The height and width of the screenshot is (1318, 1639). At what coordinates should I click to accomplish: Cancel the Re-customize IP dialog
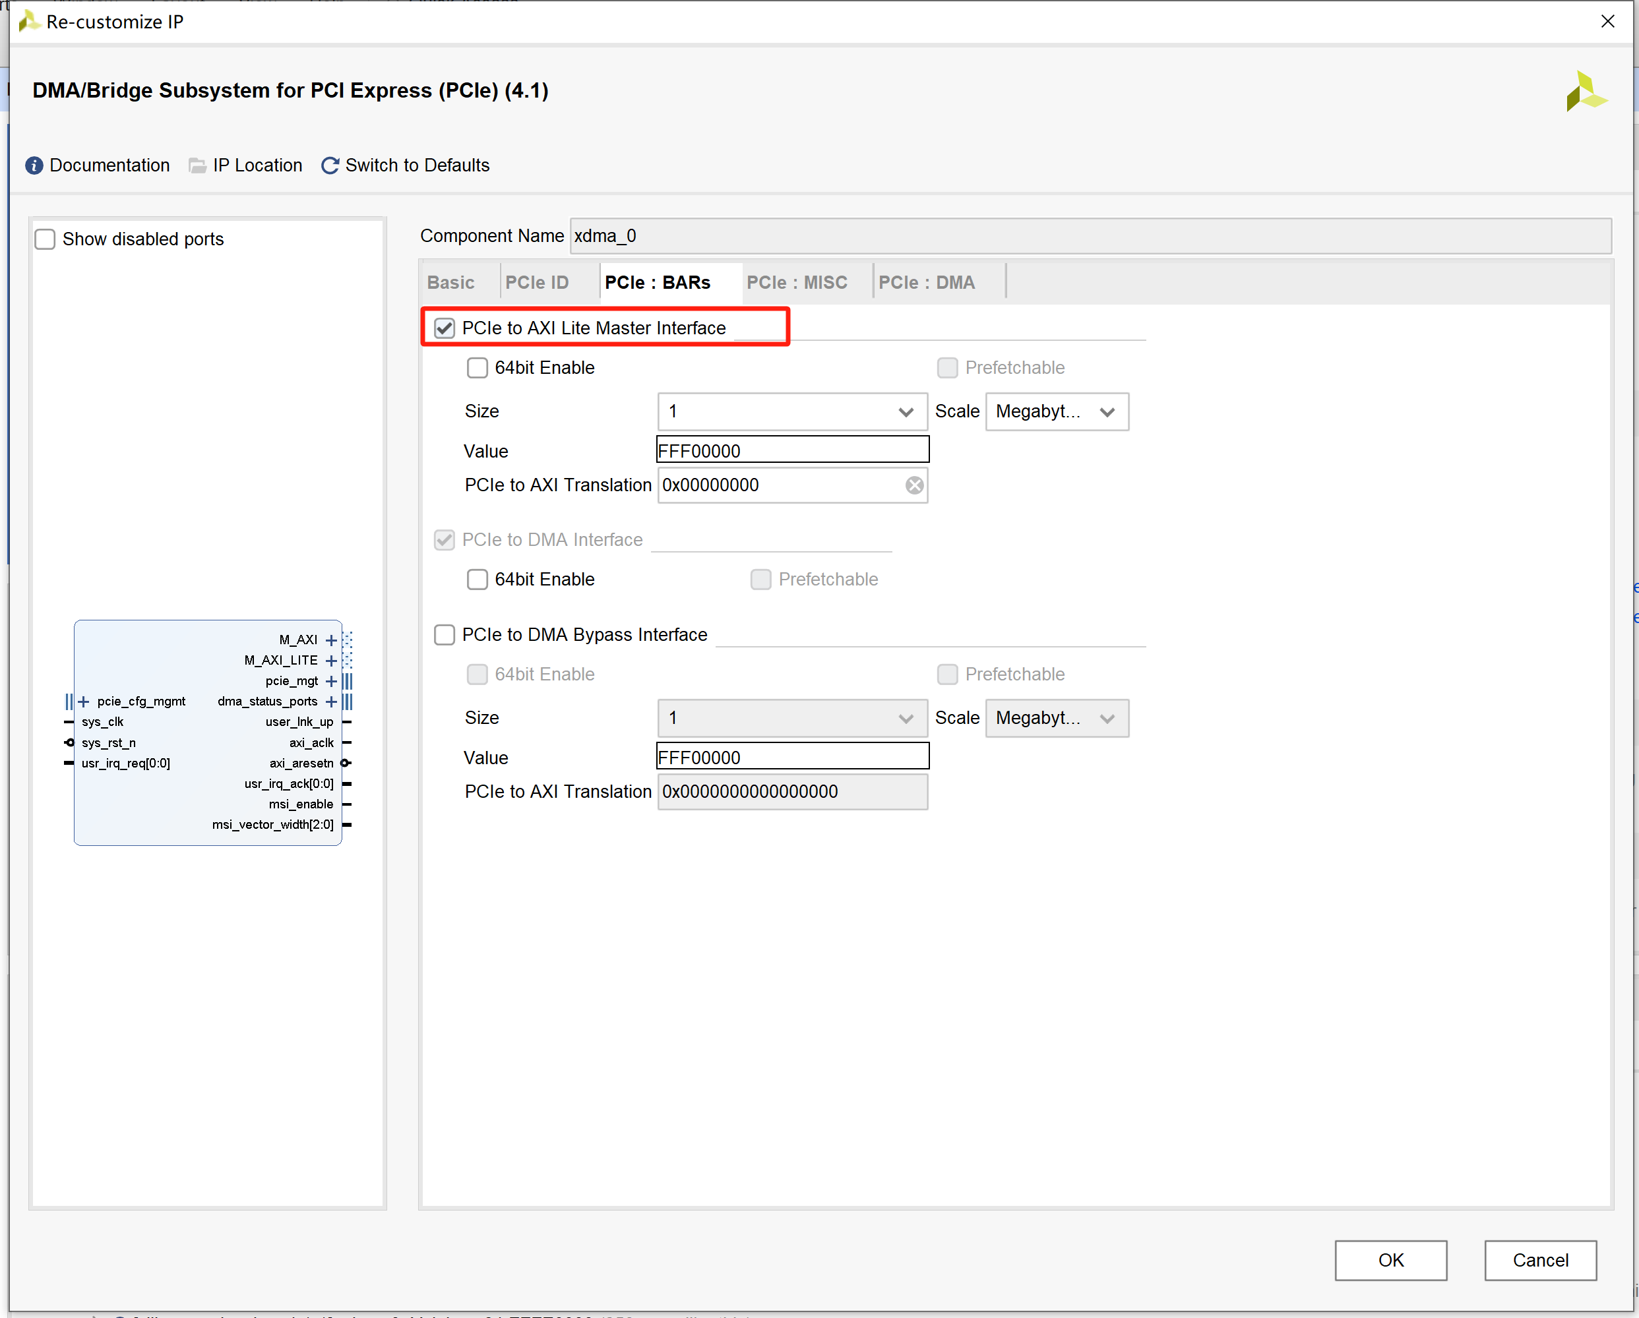pyautogui.click(x=1539, y=1260)
